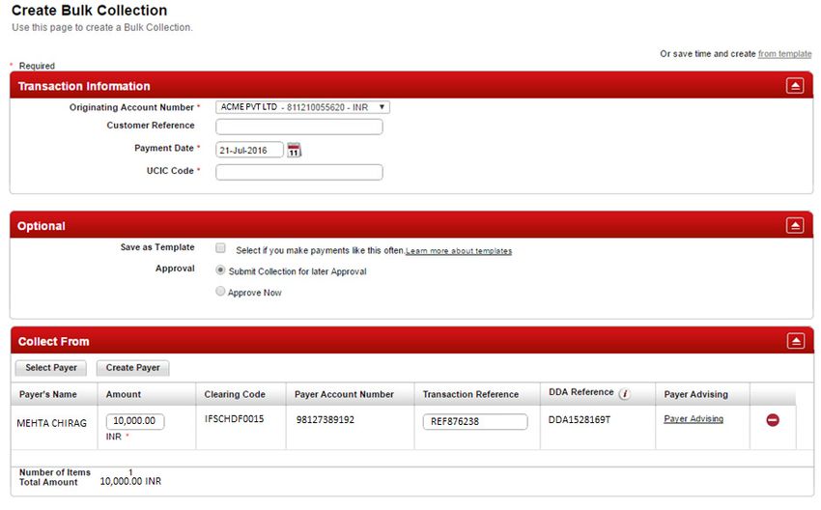The height and width of the screenshot is (510, 821).
Task: Open the Payment Date calendar picker
Action: [x=295, y=151]
